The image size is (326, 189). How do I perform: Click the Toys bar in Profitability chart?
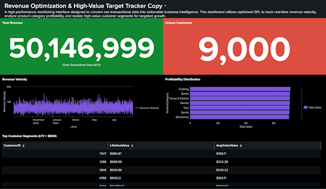coord(240,108)
